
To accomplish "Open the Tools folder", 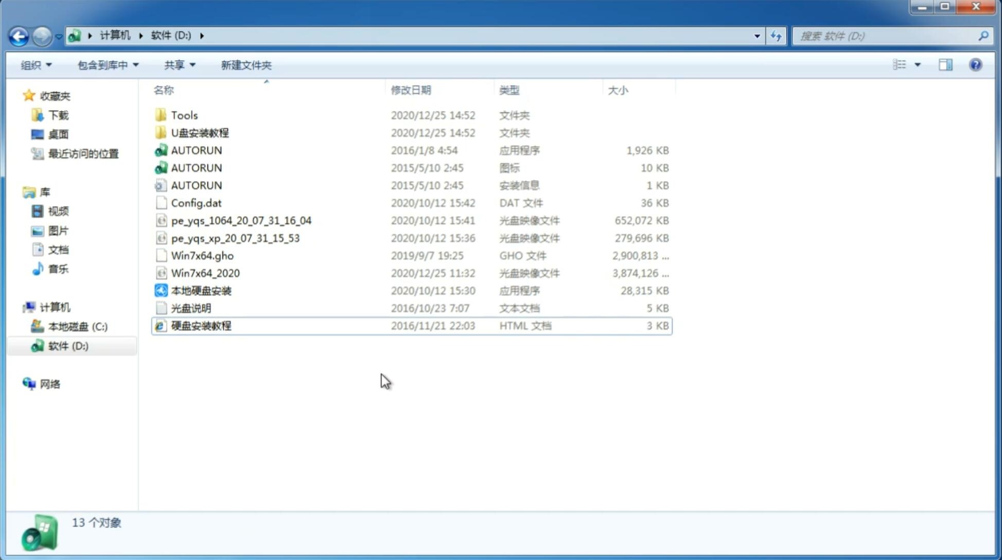I will [184, 115].
